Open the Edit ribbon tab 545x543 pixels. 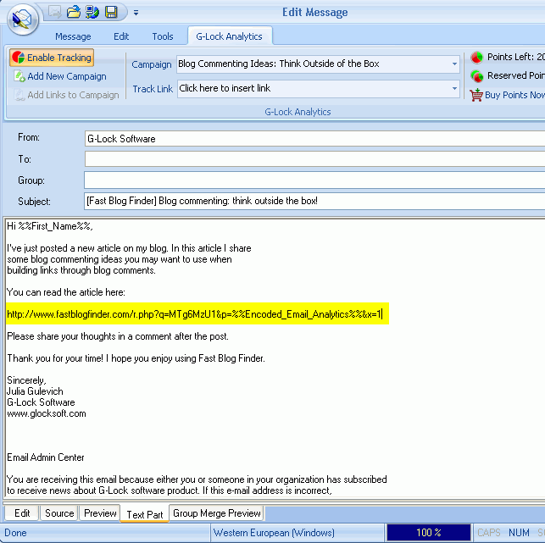(121, 36)
